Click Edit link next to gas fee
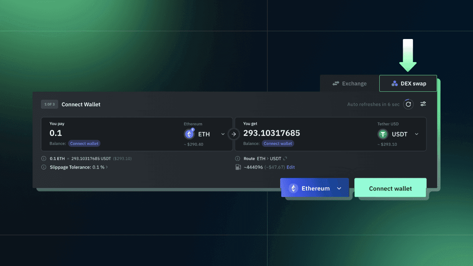Image resolution: width=473 pixels, height=266 pixels. coord(290,167)
